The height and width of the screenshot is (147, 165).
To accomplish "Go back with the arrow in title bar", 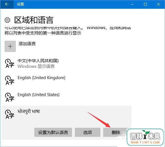I will click(7, 4).
